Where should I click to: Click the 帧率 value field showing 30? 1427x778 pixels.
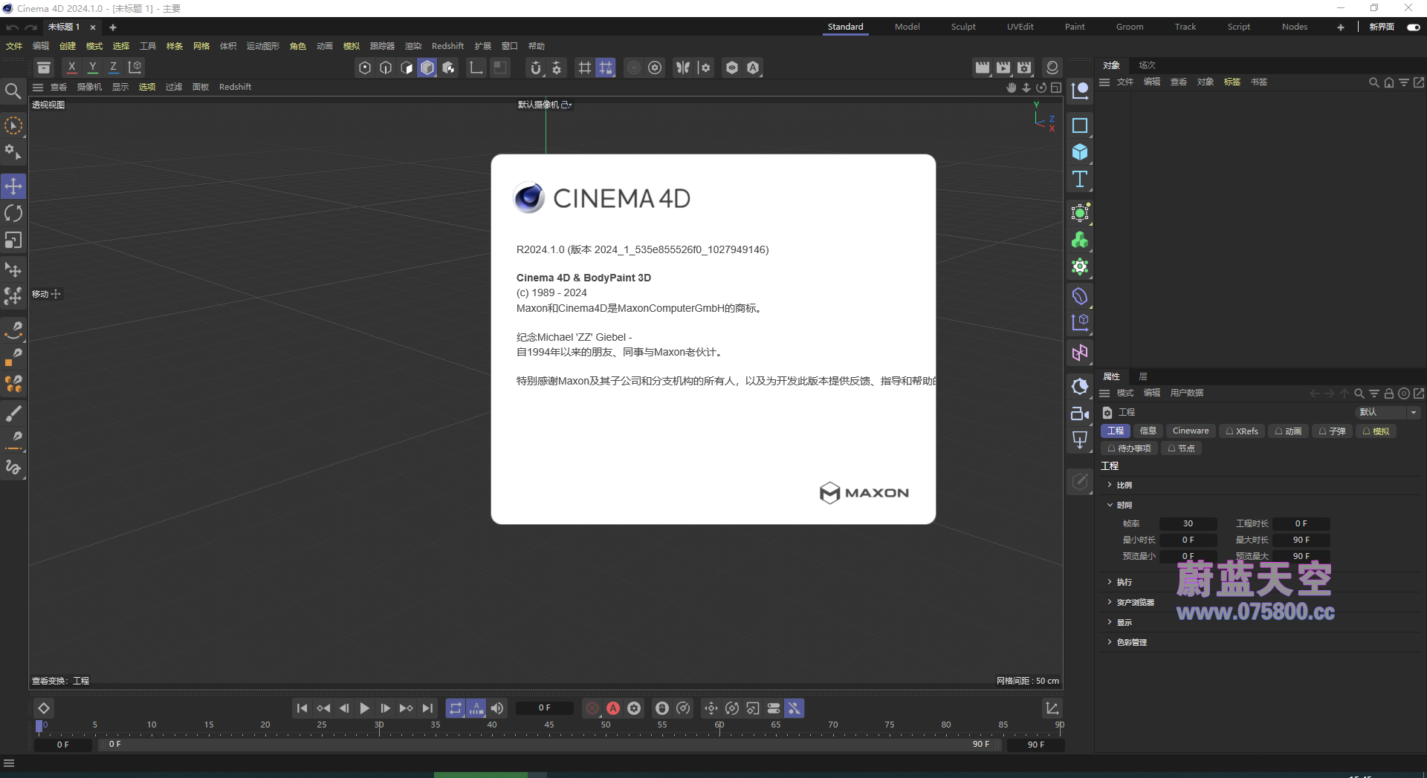click(x=1188, y=523)
